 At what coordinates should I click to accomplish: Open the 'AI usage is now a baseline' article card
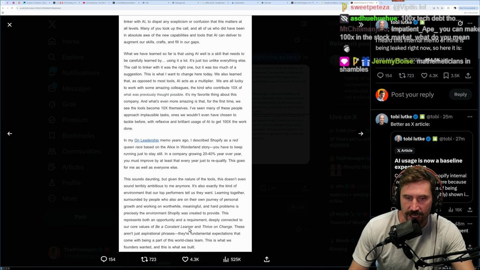(432, 166)
